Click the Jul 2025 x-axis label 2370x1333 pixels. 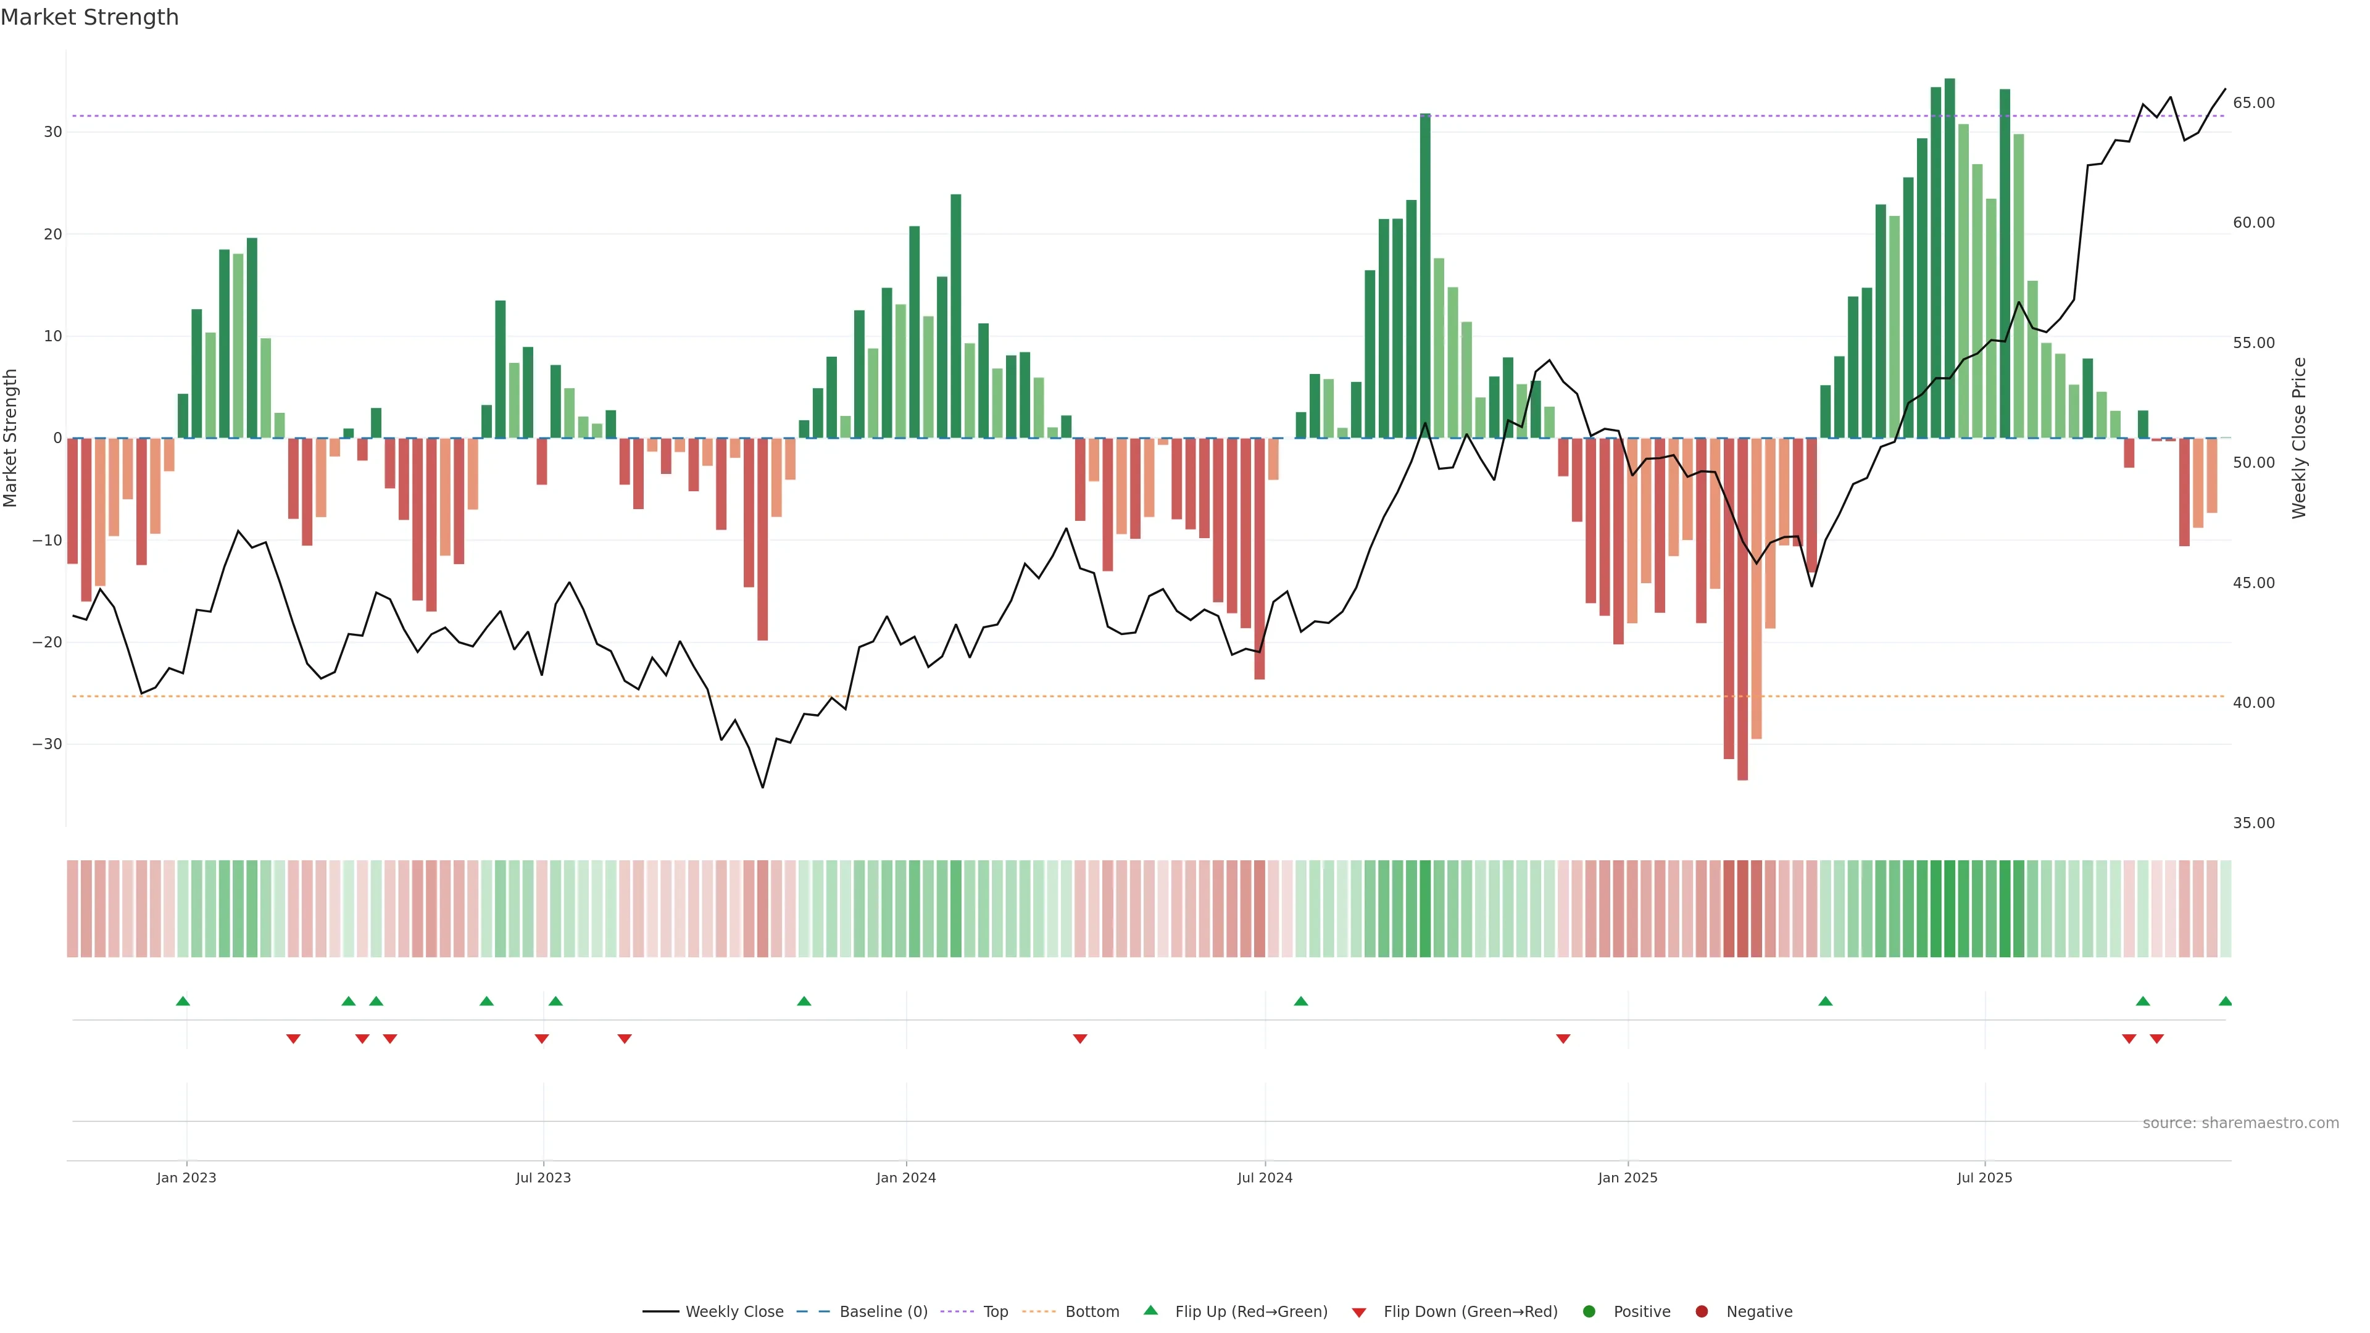click(x=1984, y=1177)
